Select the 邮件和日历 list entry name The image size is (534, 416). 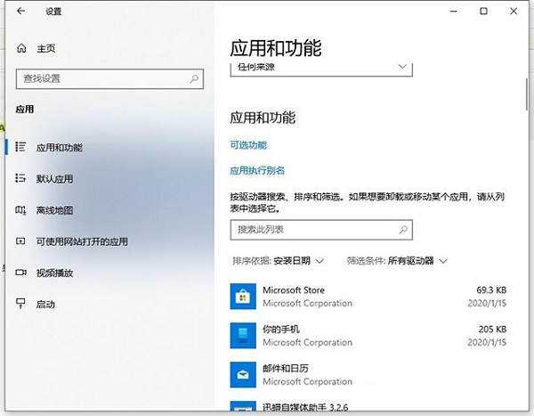[x=286, y=368]
